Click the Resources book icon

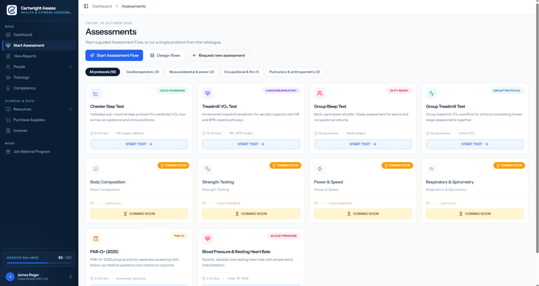(x=8, y=109)
